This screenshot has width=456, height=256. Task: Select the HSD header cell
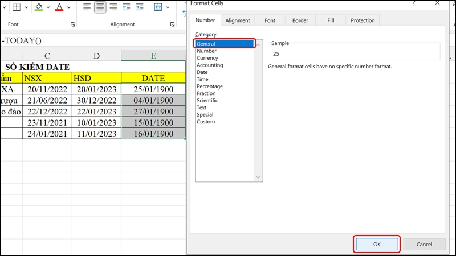point(96,78)
